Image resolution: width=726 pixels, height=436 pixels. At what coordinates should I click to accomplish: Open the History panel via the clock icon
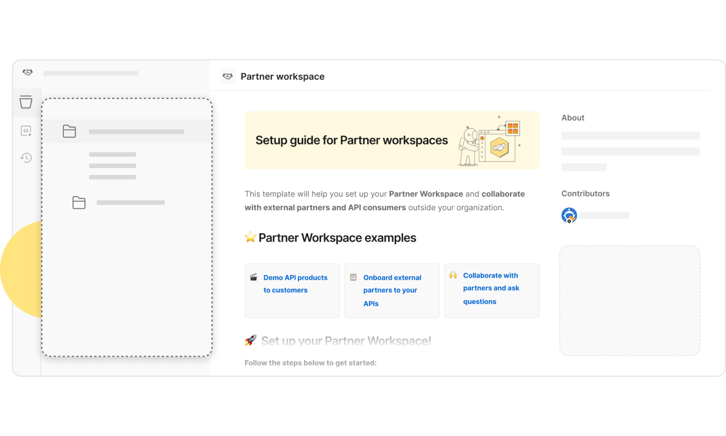tap(26, 158)
